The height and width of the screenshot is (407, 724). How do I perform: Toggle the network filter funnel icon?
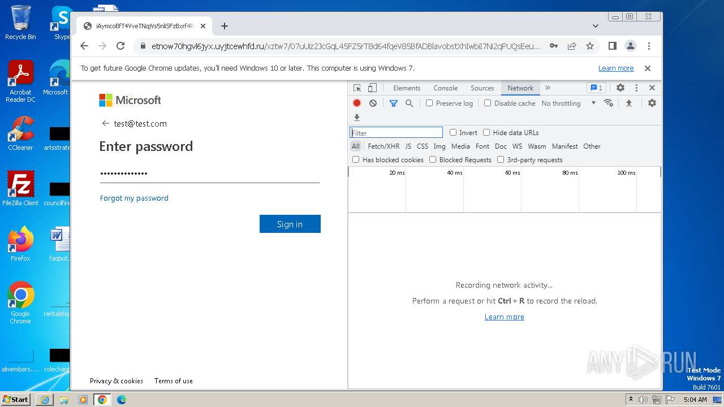(x=394, y=103)
